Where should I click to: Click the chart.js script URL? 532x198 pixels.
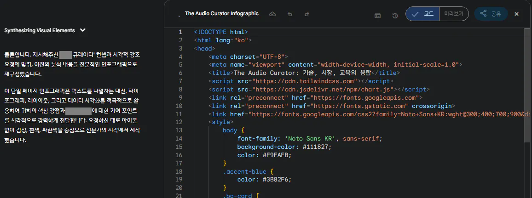322,90
